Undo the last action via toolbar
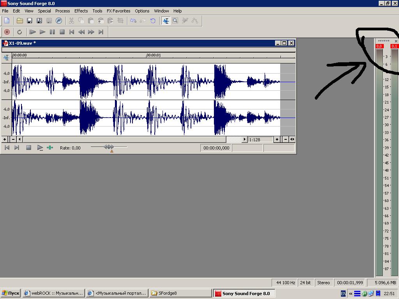The width and height of the screenshot is (399, 299). tap(133, 21)
